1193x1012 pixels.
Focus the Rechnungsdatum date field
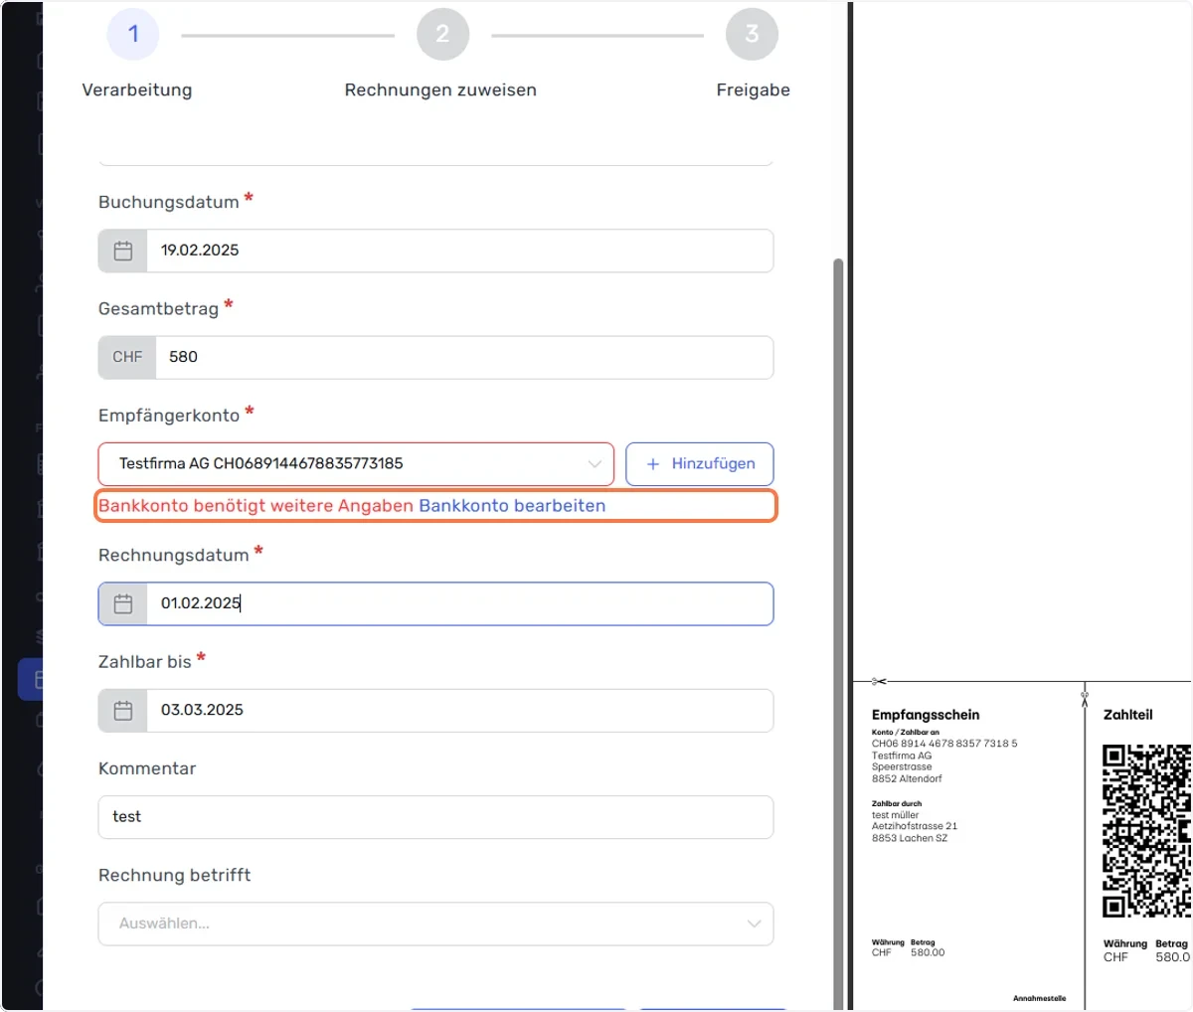[460, 603]
